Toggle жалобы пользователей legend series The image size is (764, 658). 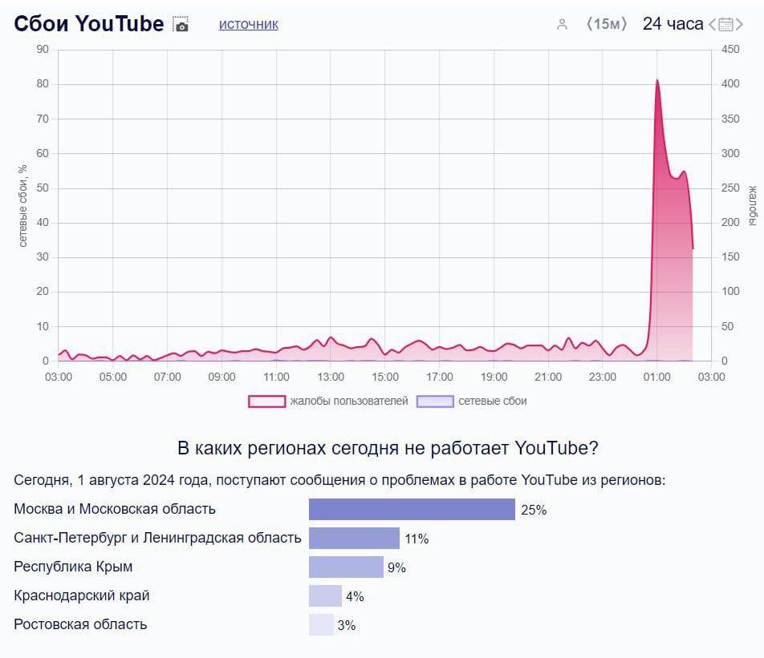click(348, 401)
